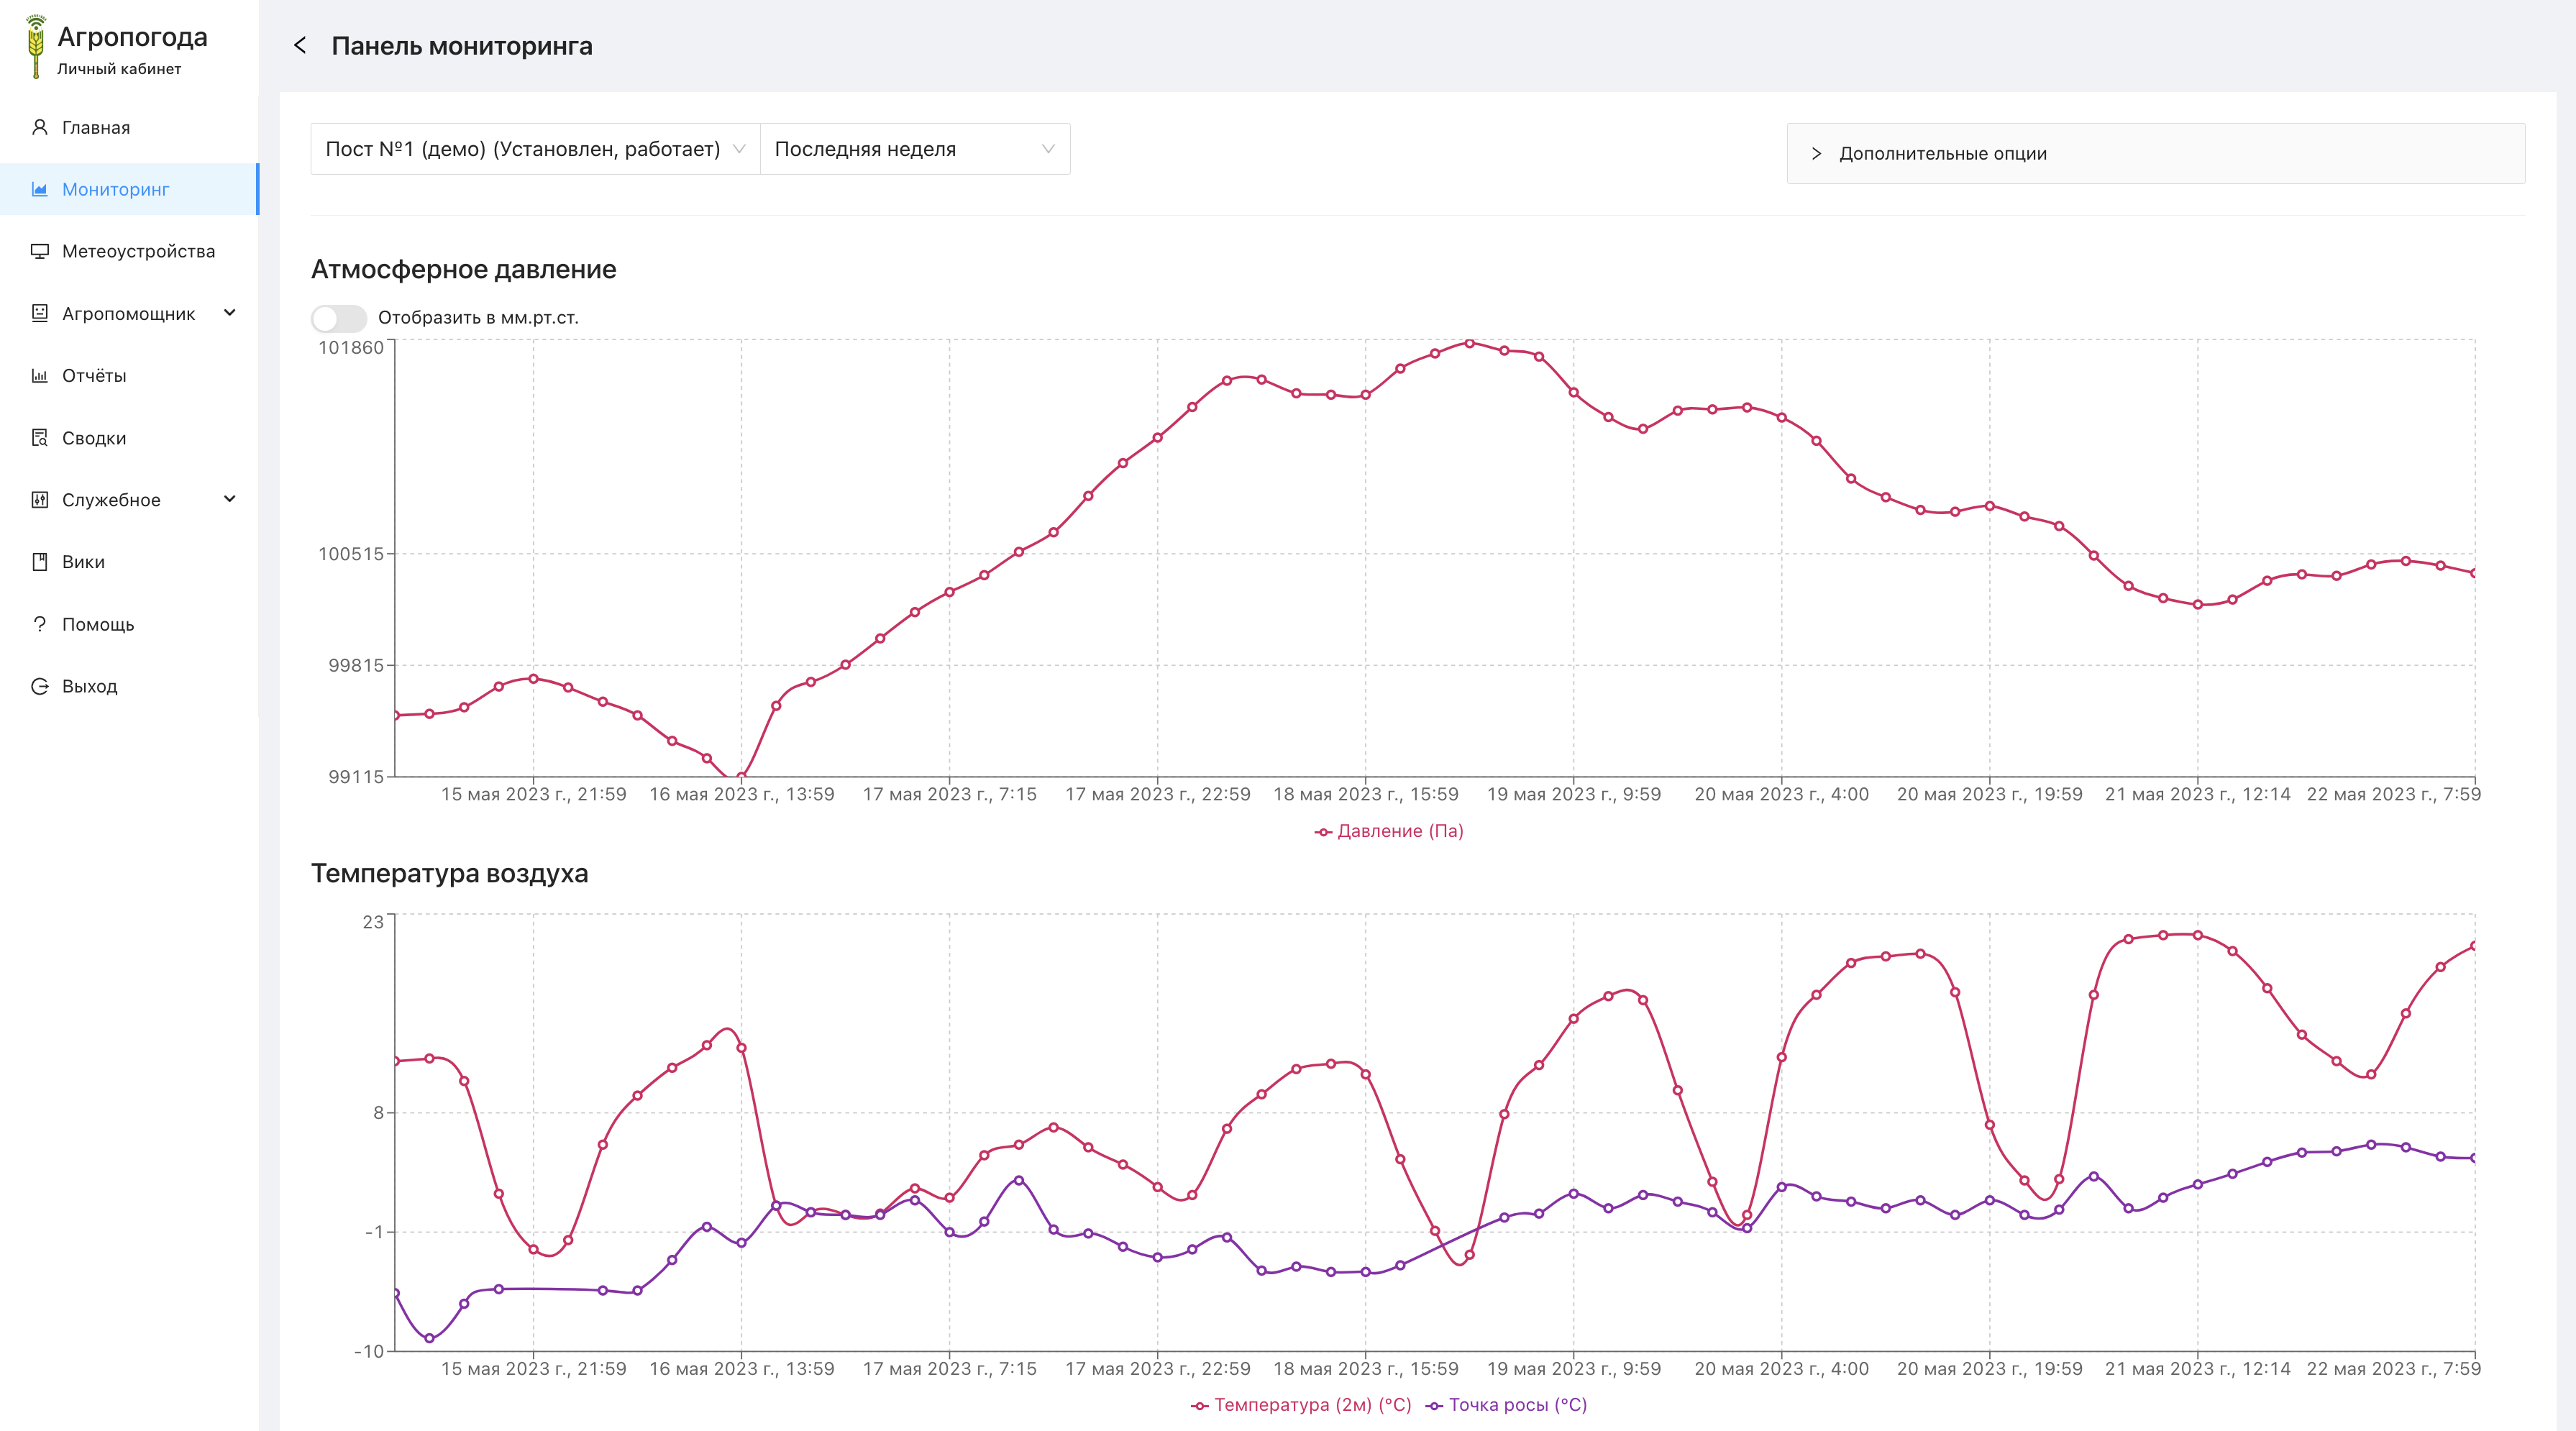This screenshot has height=1431, width=2576.
Task: Click the peak pressure data point
Action: 1470,343
